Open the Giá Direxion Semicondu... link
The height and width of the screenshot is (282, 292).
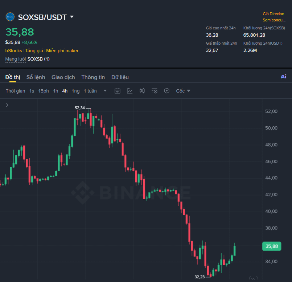[x=274, y=17]
